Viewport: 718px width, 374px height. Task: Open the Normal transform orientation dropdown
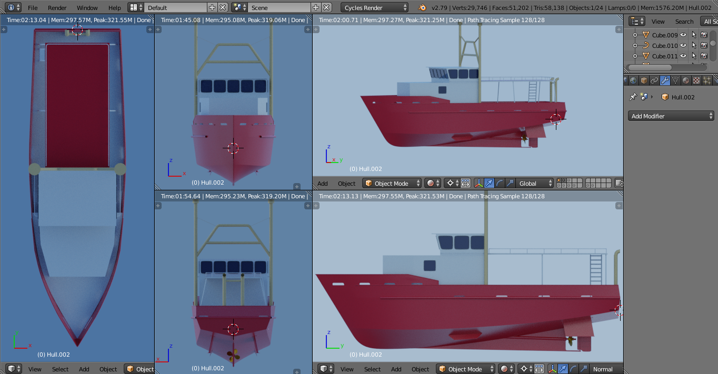point(606,369)
